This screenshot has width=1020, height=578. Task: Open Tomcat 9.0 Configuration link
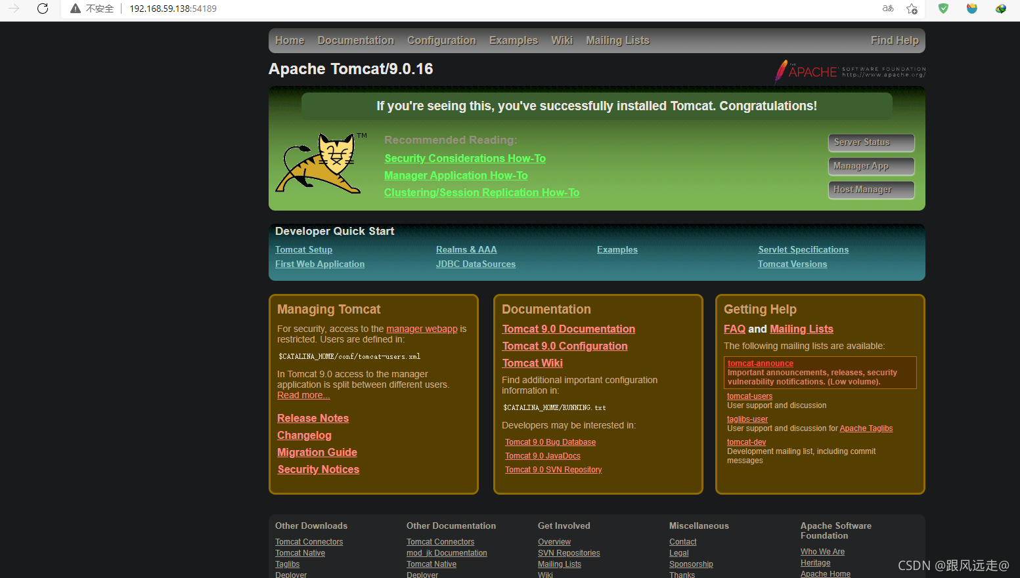[x=565, y=346]
